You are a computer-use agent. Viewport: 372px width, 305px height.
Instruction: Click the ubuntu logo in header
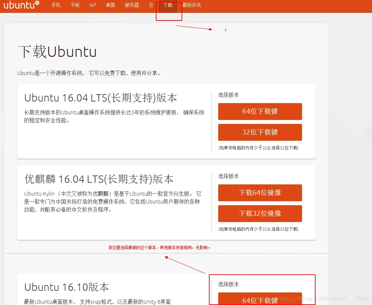21,5
